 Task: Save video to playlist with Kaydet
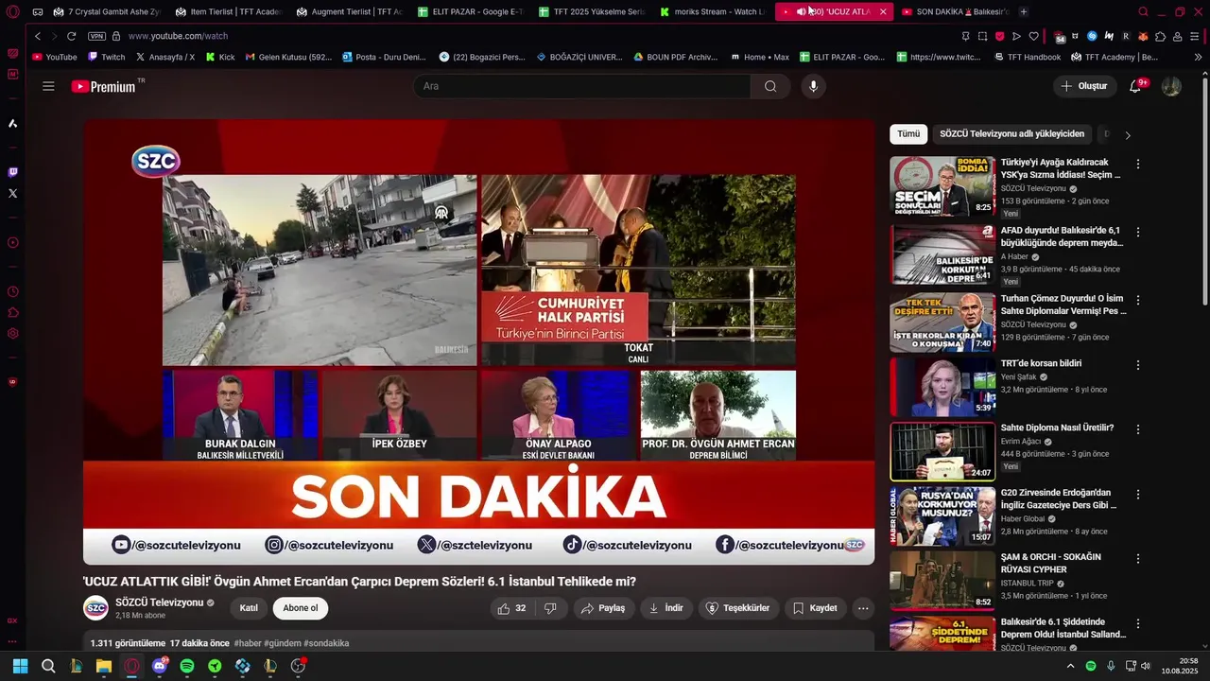coord(815,608)
